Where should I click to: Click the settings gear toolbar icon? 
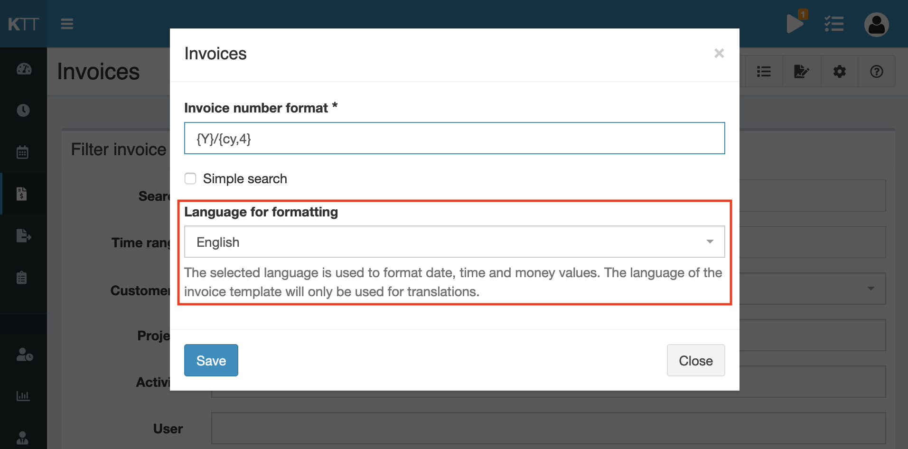[x=840, y=71]
